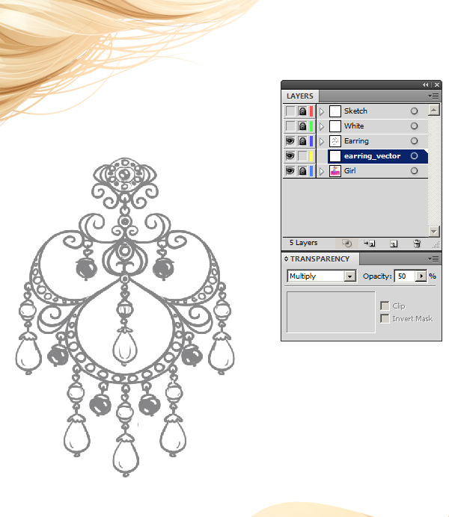Click the target circle for Girl layer

pyautogui.click(x=414, y=171)
